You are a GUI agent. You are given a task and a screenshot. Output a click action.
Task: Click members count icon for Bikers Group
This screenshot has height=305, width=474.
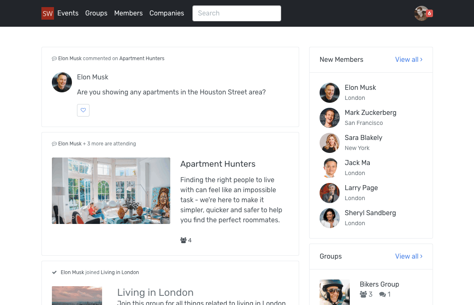point(363,294)
